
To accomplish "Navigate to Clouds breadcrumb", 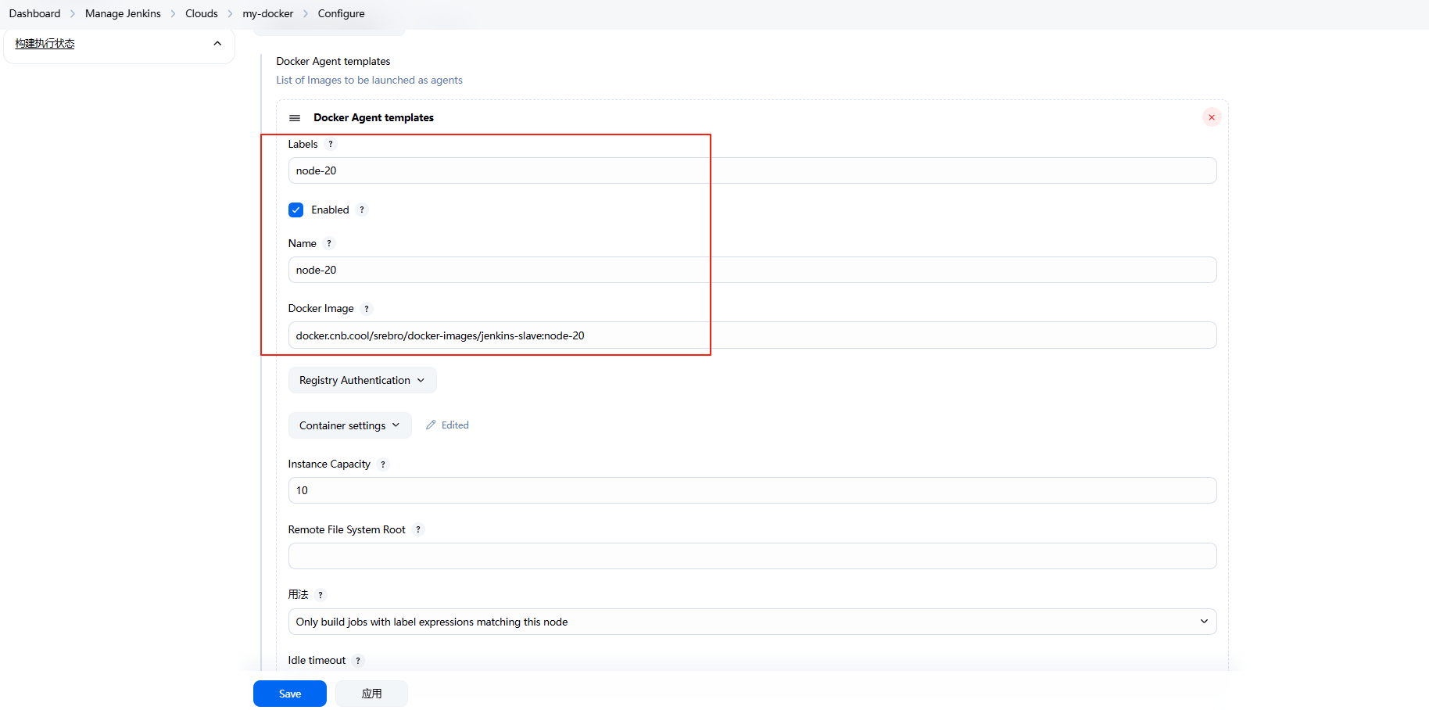I will point(202,13).
